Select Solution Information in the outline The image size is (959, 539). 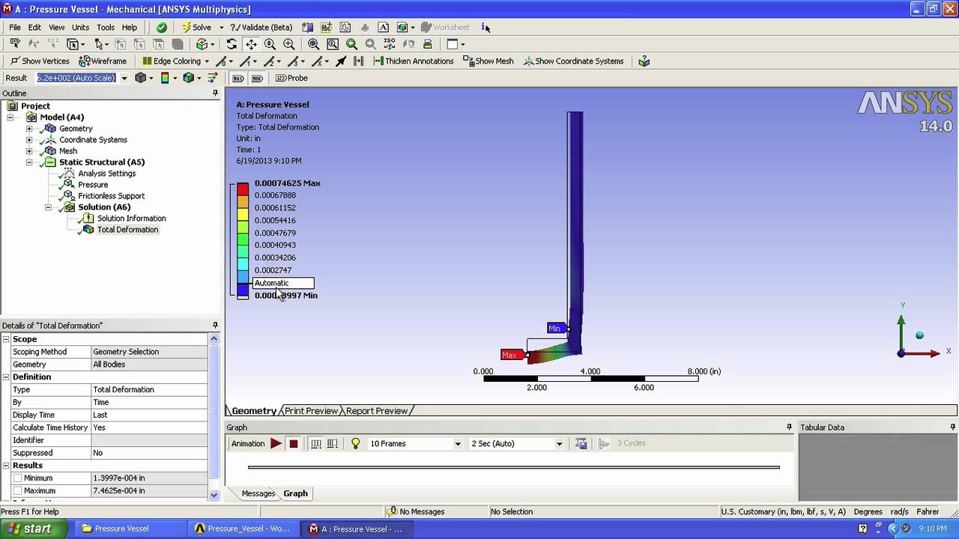[x=131, y=219]
